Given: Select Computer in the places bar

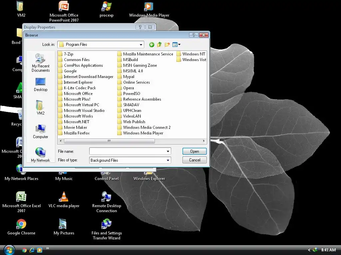Looking at the screenshot, I should (40, 131).
